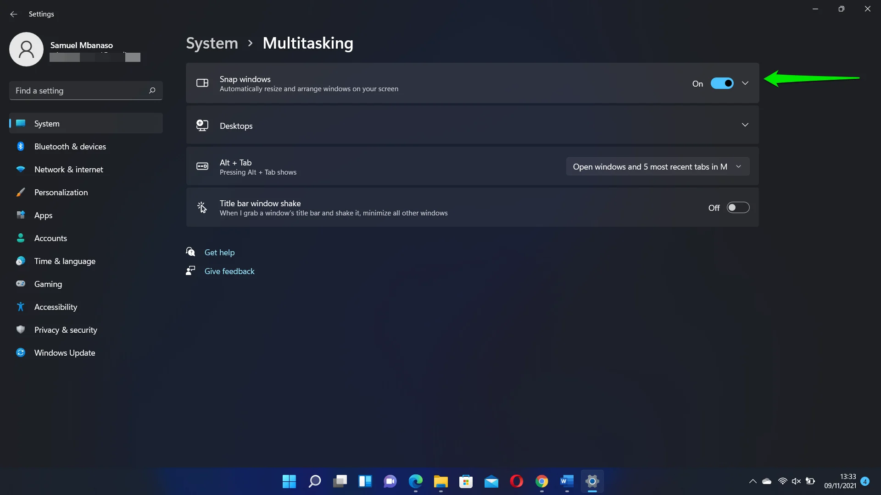Open Privacy & security settings
Screen dimensions: 881x495
point(66,329)
